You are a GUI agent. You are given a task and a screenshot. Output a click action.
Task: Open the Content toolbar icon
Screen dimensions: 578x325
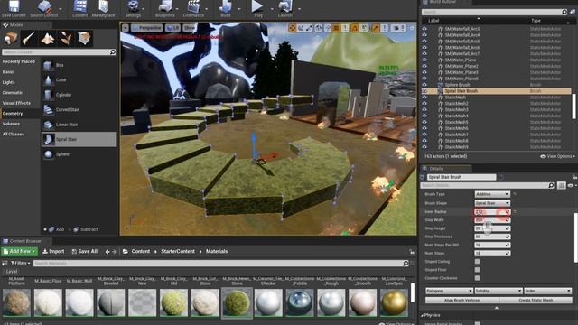click(x=80, y=8)
